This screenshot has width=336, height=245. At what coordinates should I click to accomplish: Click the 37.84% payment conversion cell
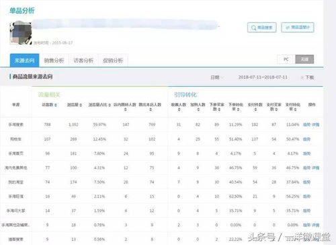click(293, 182)
